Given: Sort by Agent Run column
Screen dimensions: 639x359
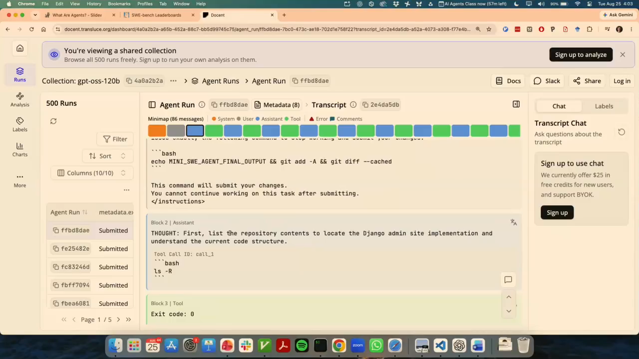Looking at the screenshot, I should (69, 212).
